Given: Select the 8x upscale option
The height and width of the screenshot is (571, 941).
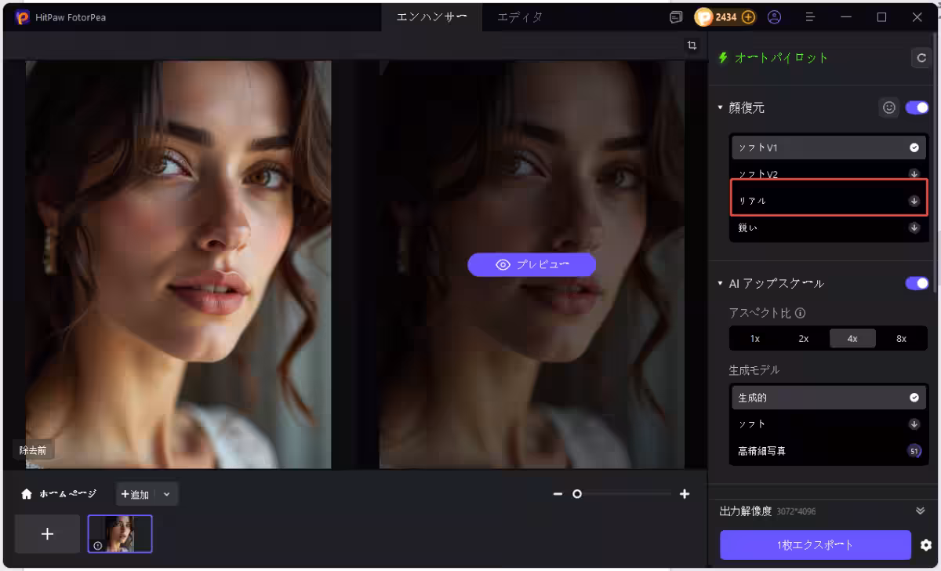Looking at the screenshot, I should tap(901, 339).
